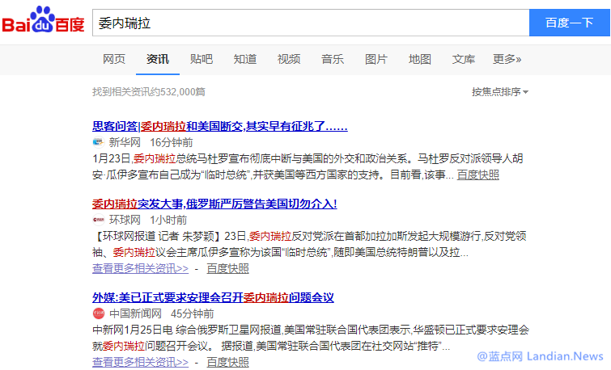Click the Baidu logo
The image size is (611, 370).
coord(43,20)
